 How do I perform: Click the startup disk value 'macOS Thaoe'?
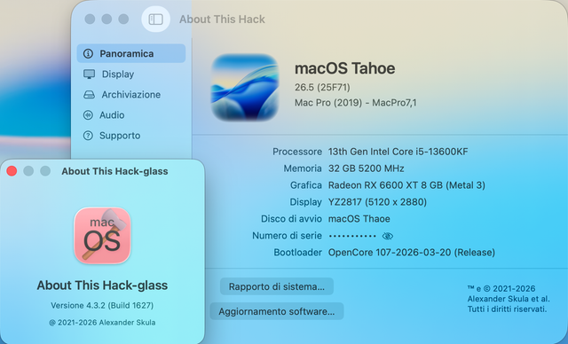click(x=359, y=219)
